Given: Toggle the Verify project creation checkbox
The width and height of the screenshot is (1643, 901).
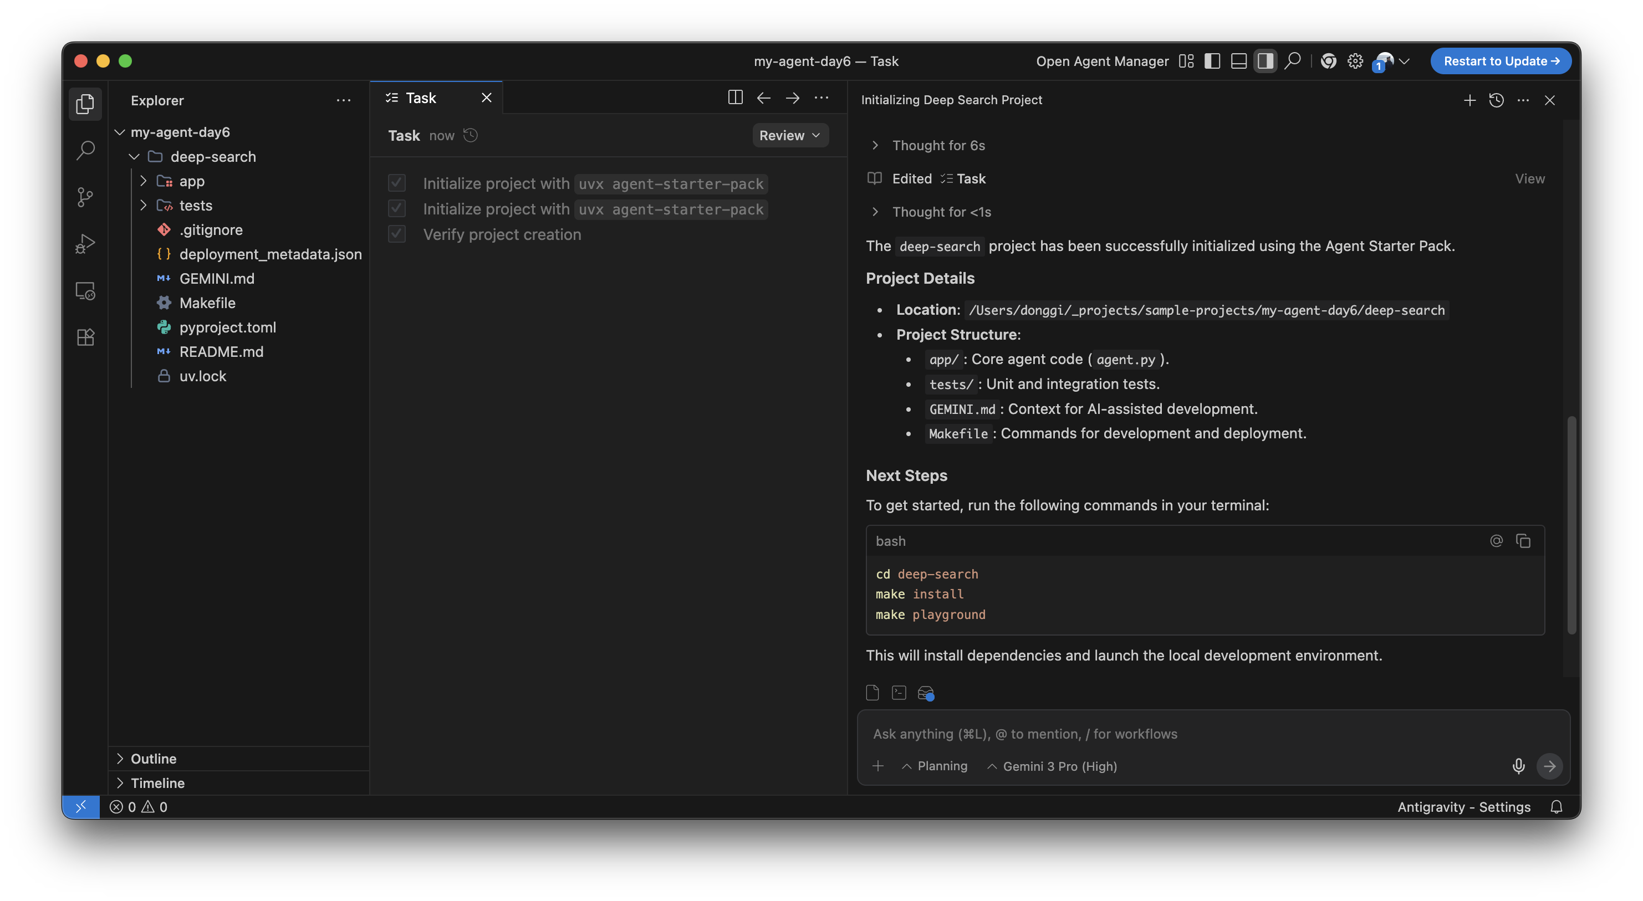Looking at the screenshot, I should [397, 234].
